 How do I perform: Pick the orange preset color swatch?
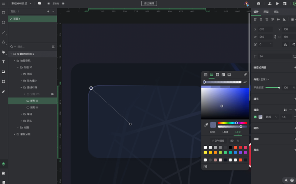pos(215,153)
